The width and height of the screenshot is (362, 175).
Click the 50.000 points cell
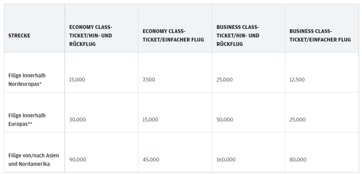[224, 120]
